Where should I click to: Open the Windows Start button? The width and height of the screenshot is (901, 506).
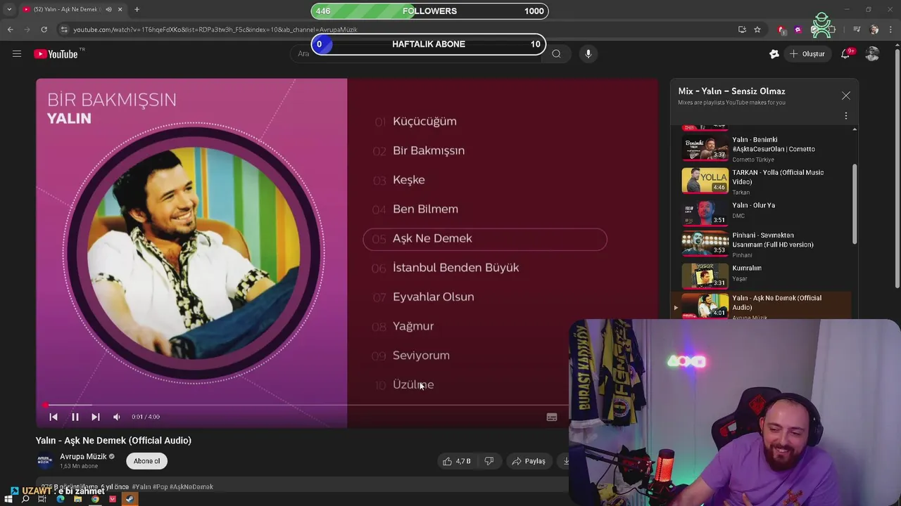click(8, 499)
